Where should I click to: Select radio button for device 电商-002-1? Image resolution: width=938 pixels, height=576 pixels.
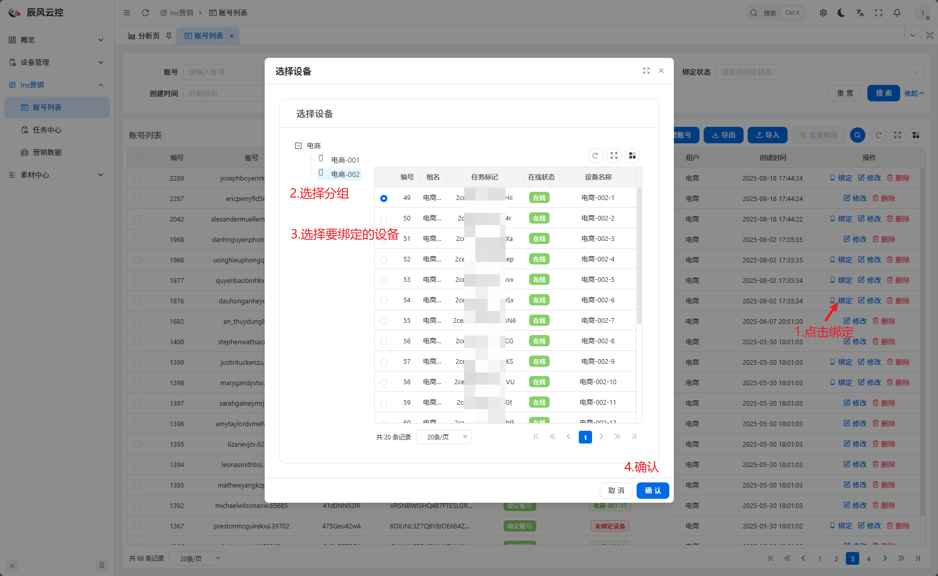click(x=384, y=198)
